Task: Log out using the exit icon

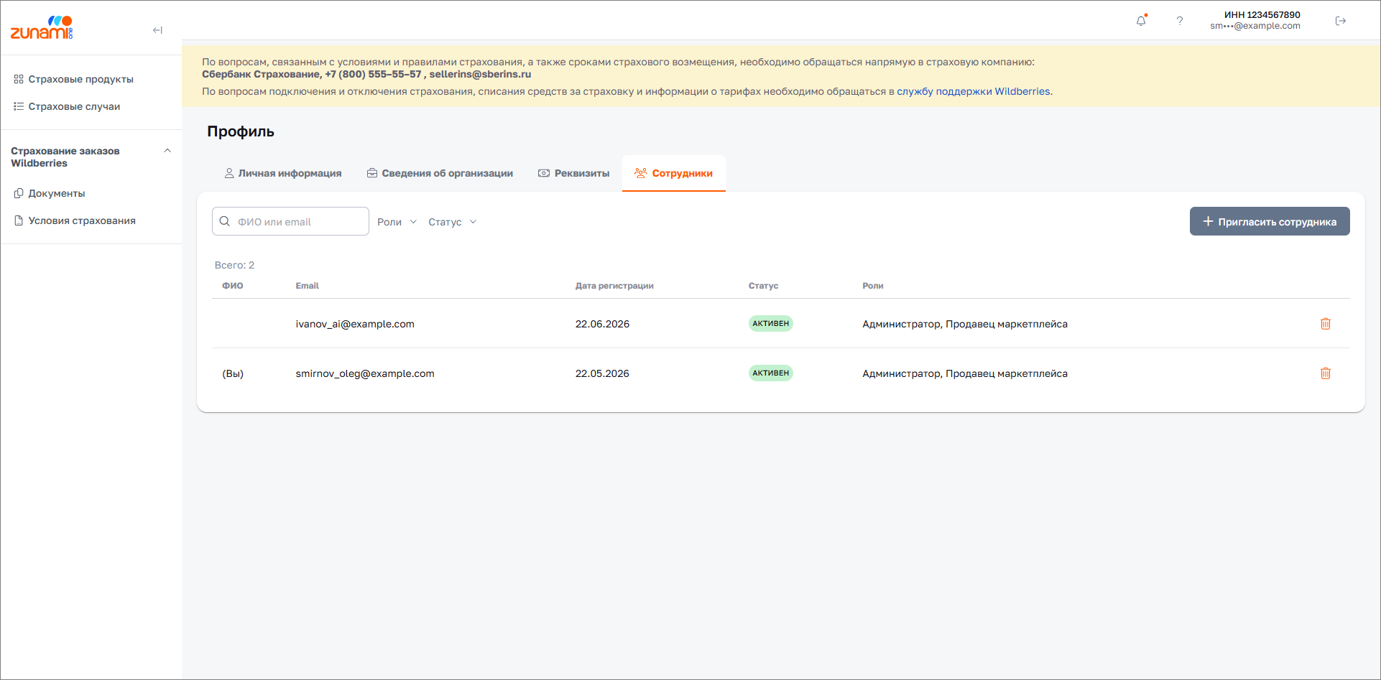Action: click(1341, 21)
